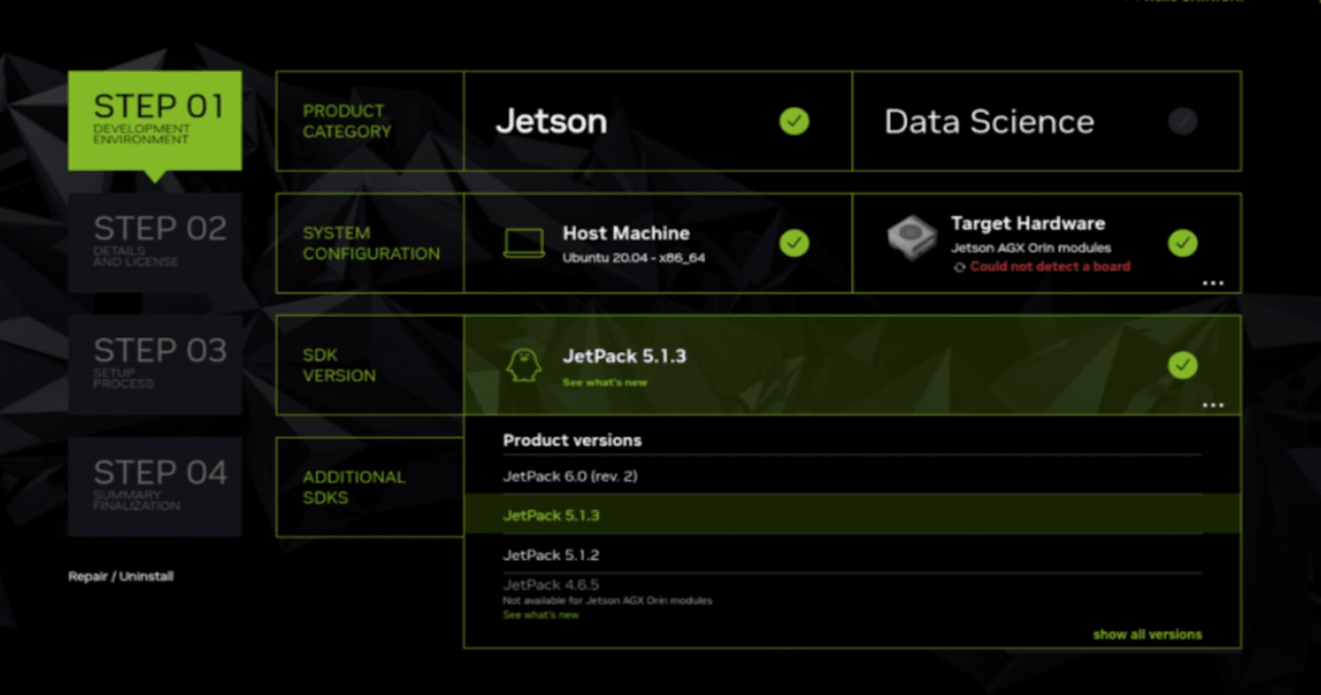1321x695 pixels.
Task: Select JetPack 6.0 (rev. 2) version
Action: tap(570, 476)
